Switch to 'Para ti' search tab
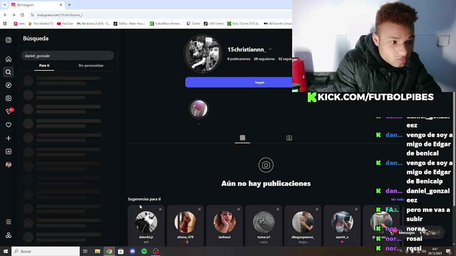The width and height of the screenshot is (456, 256). pyautogui.click(x=44, y=65)
